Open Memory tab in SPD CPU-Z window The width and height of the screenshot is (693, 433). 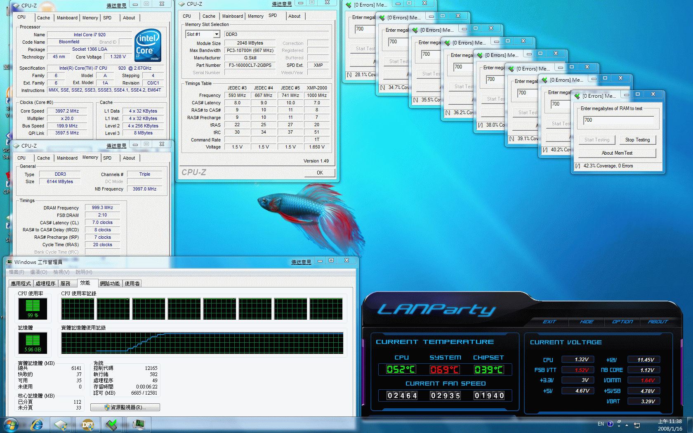coord(256,16)
